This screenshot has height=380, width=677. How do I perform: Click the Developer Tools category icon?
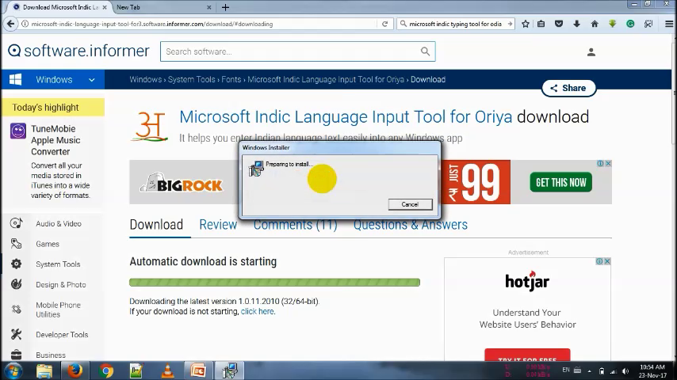17,334
